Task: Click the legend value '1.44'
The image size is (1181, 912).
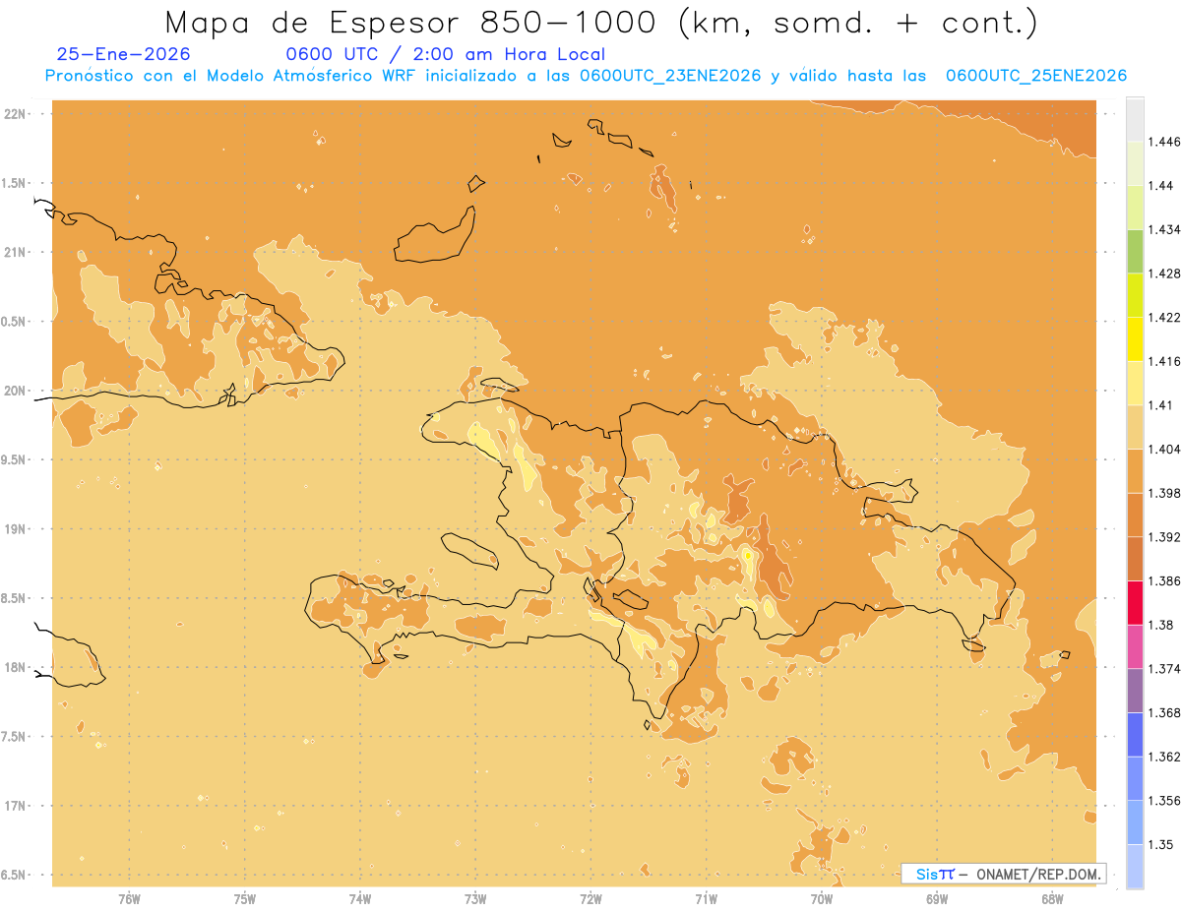Action: pos(1161,186)
